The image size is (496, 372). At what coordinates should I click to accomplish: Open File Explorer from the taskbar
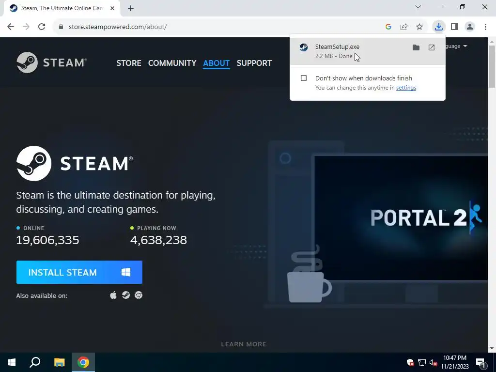coord(59,362)
